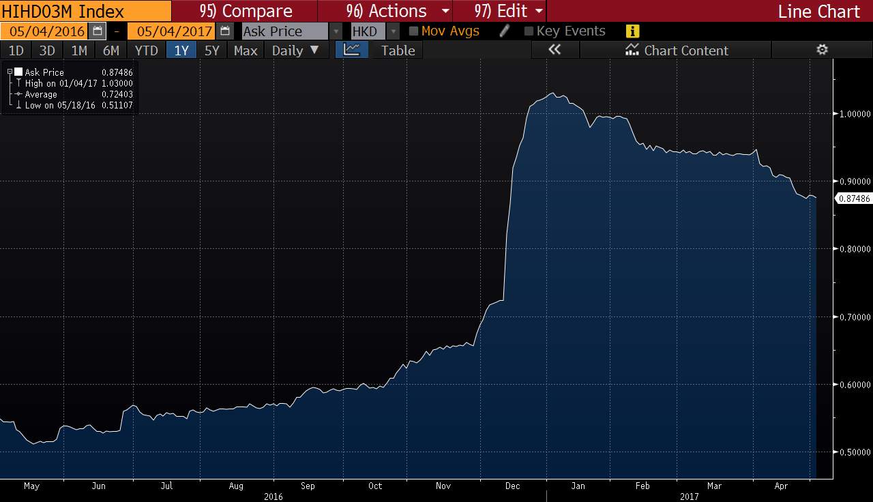873x502 pixels.
Task: Click the 0.60000 y-axis label
Action: pos(855,385)
